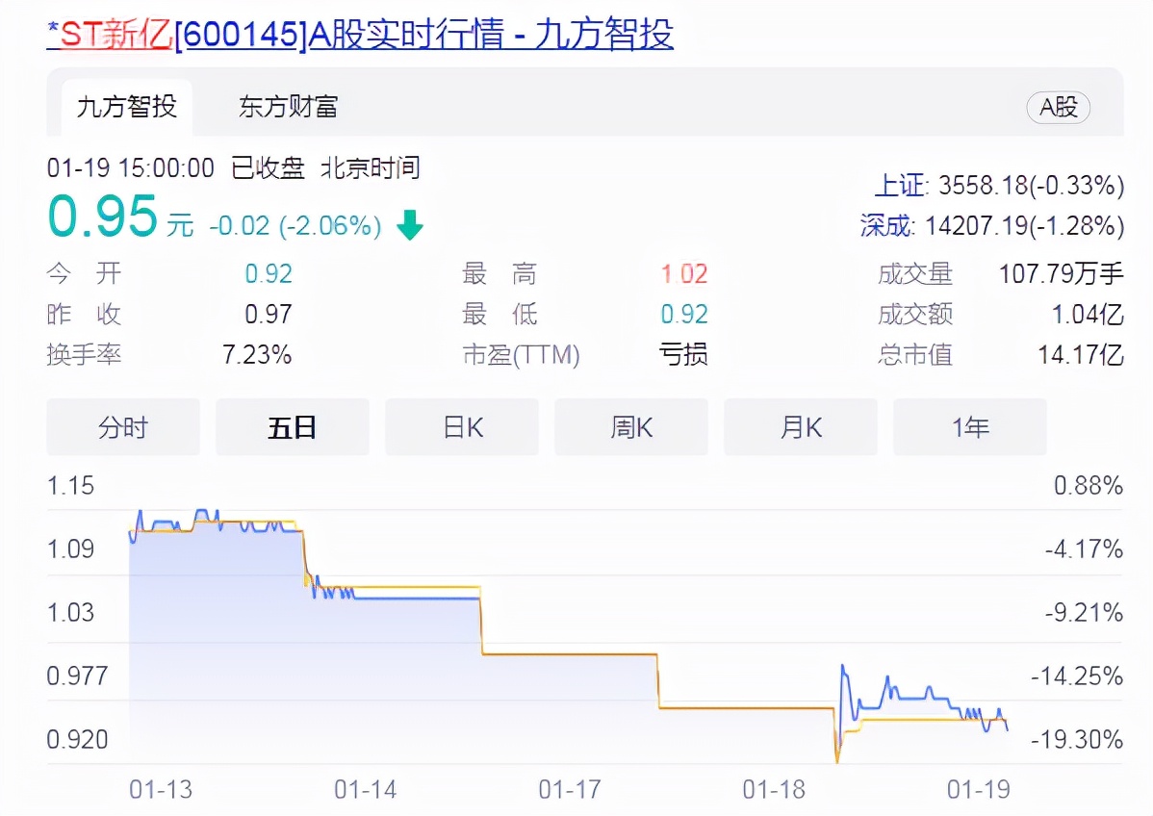Open the A股 market selector
The width and height of the screenshot is (1153, 816).
[x=1057, y=108]
